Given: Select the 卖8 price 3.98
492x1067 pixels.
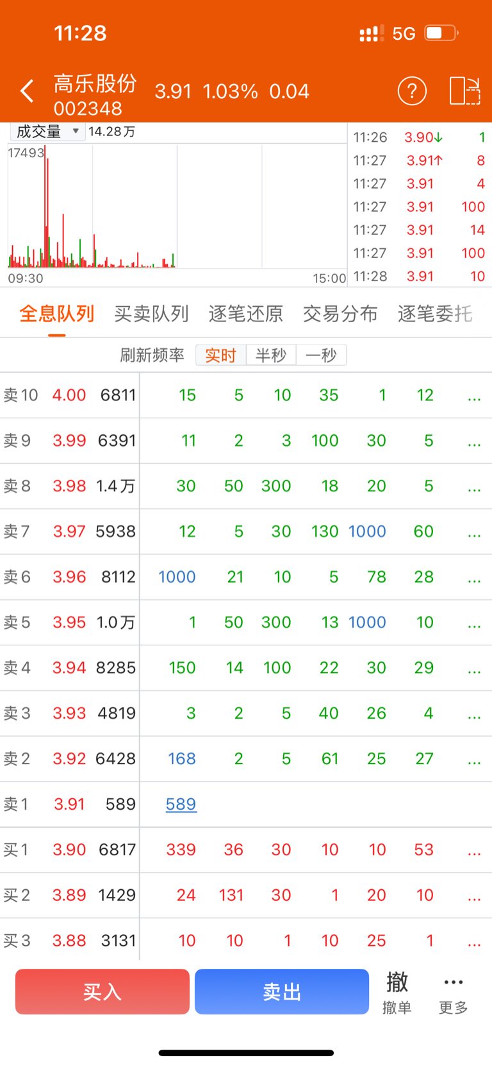Looking at the screenshot, I should (69, 486).
